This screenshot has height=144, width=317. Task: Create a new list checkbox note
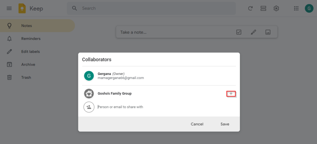click(239, 32)
